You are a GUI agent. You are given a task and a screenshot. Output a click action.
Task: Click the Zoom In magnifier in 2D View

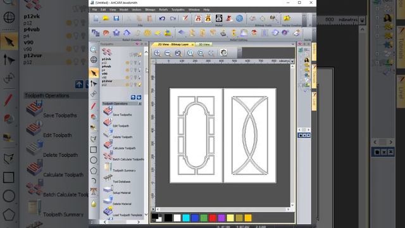pos(157,53)
